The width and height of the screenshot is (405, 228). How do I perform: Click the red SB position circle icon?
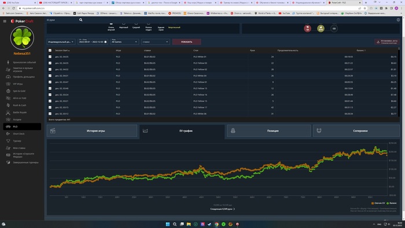tap(307, 28)
